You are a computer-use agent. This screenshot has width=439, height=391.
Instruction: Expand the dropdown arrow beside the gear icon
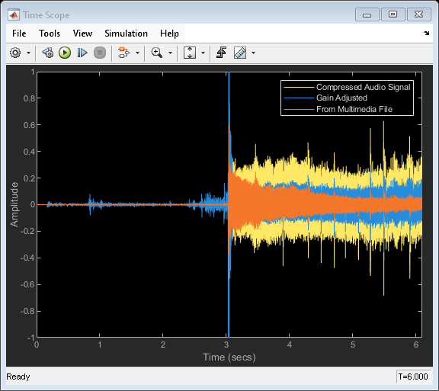coord(28,53)
